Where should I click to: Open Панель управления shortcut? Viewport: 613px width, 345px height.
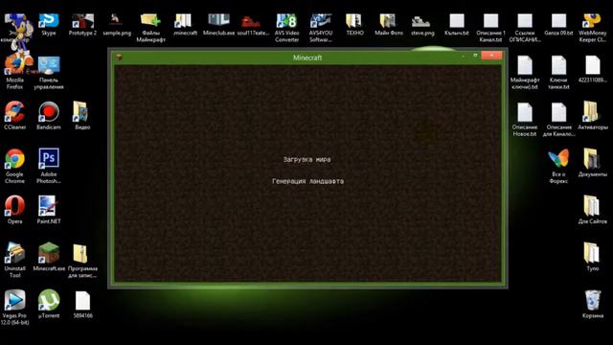click(49, 73)
